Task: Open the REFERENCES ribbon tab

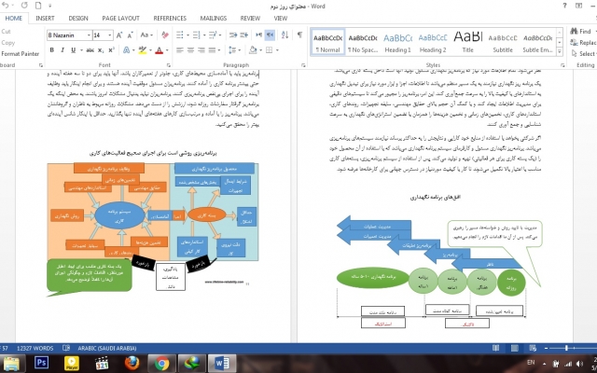Action: pos(170,18)
